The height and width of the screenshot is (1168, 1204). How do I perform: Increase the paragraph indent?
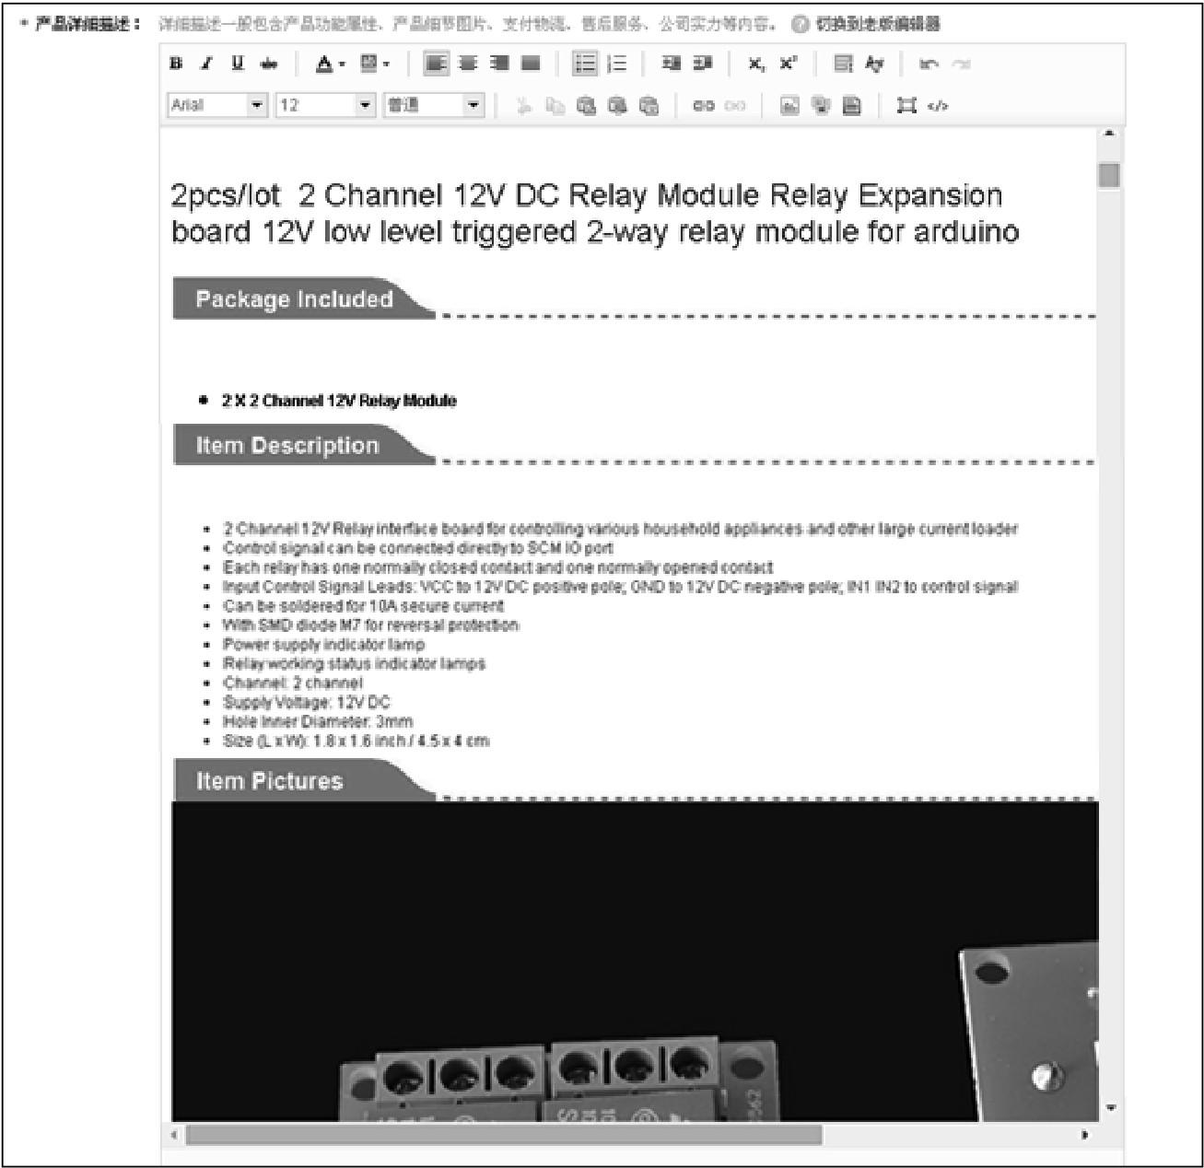tap(703, 64)
